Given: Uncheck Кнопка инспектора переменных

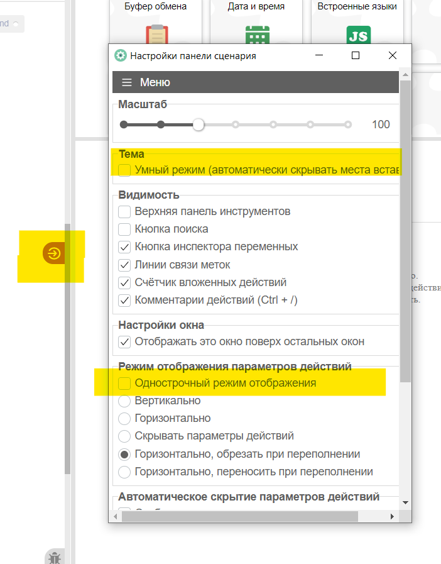Looking at the screenshot, I should (x=124, y=246).
